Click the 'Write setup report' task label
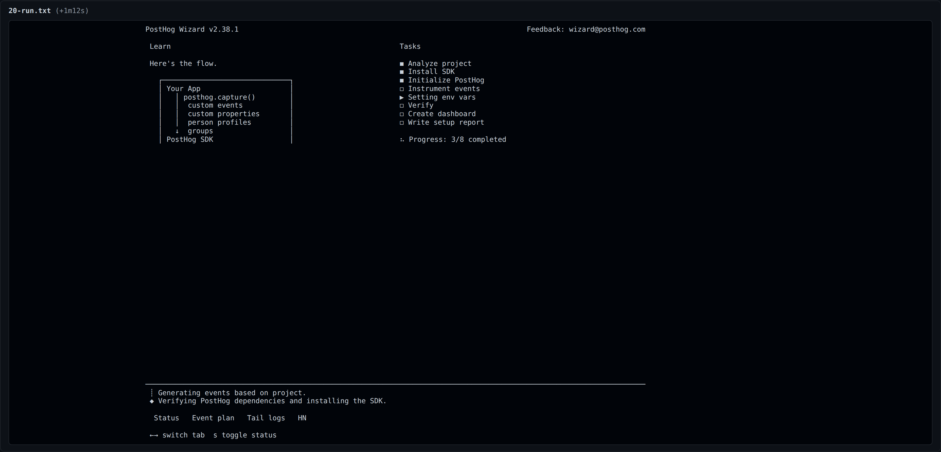 [x=446, y=122]
